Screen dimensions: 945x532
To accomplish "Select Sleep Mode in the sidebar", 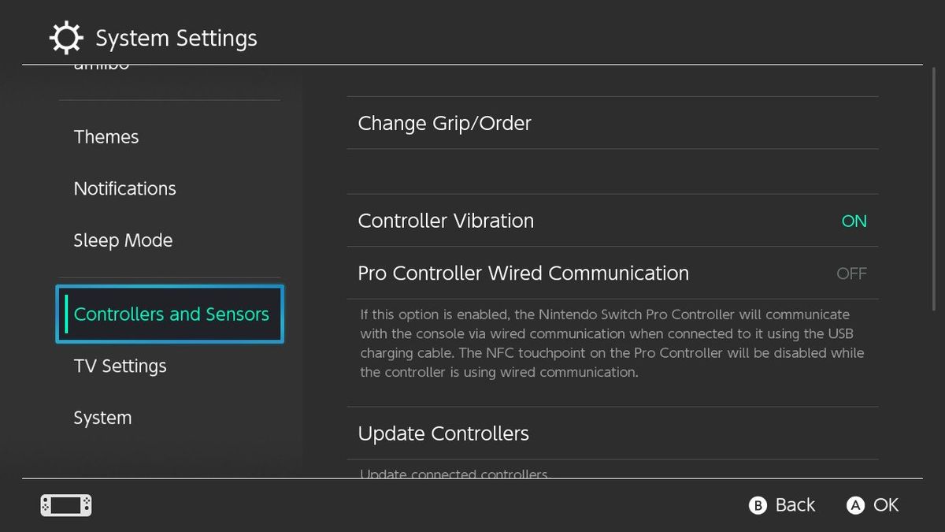I will tap(123, 240).
